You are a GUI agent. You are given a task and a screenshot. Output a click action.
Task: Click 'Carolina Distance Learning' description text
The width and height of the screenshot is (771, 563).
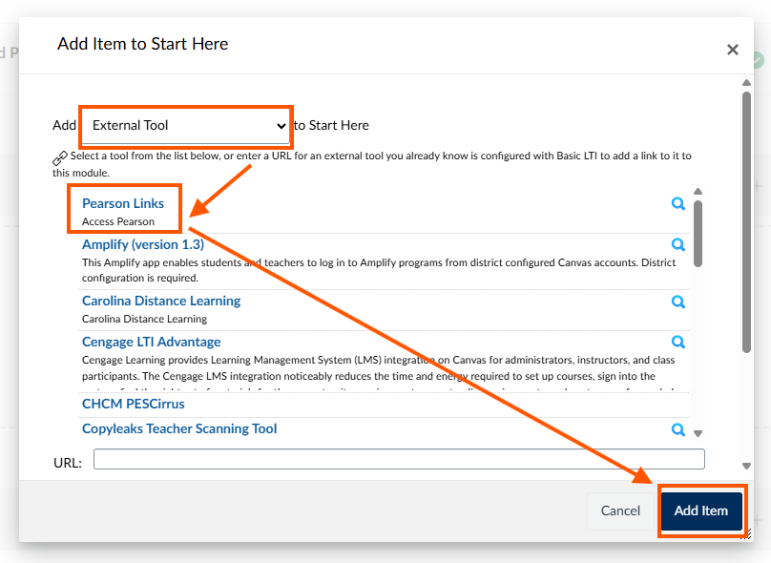pyautogui.click(x=145, y=319)
